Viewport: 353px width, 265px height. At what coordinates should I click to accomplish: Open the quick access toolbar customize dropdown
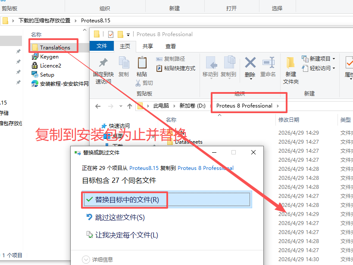click(x=128, y=34)
